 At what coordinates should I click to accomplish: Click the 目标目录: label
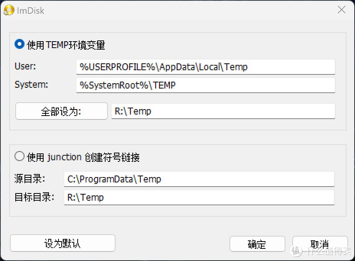click(34, 197)
